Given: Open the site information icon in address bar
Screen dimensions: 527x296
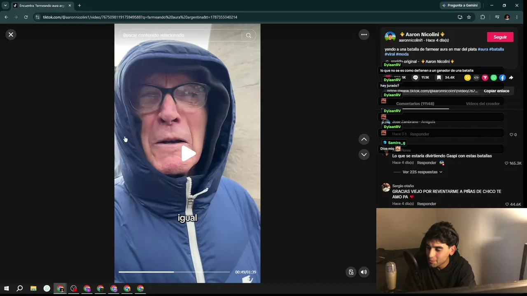Looking at the screenshot, I should click(37, 17).
